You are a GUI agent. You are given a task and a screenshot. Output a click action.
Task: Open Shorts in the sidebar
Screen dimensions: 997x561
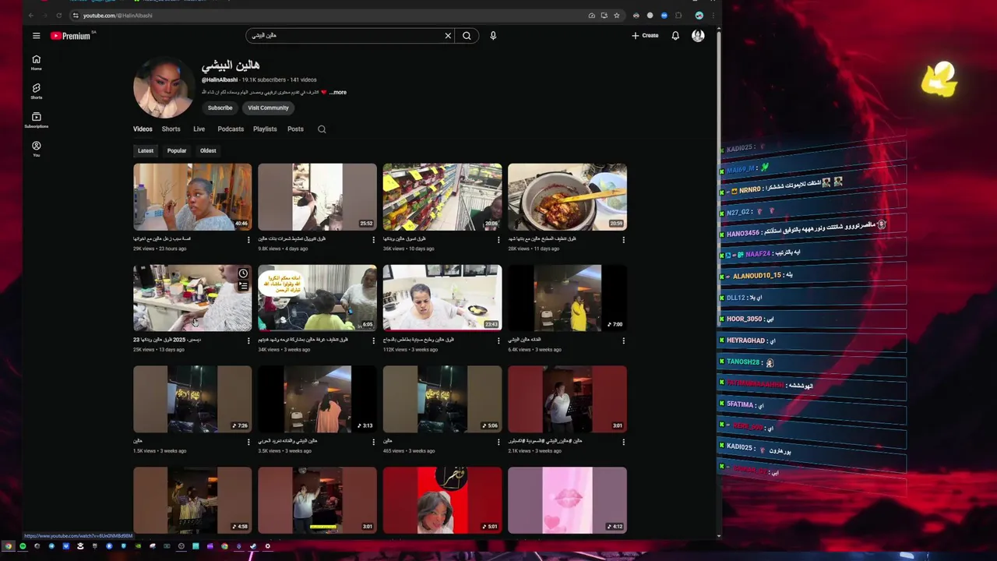(36, 91)
